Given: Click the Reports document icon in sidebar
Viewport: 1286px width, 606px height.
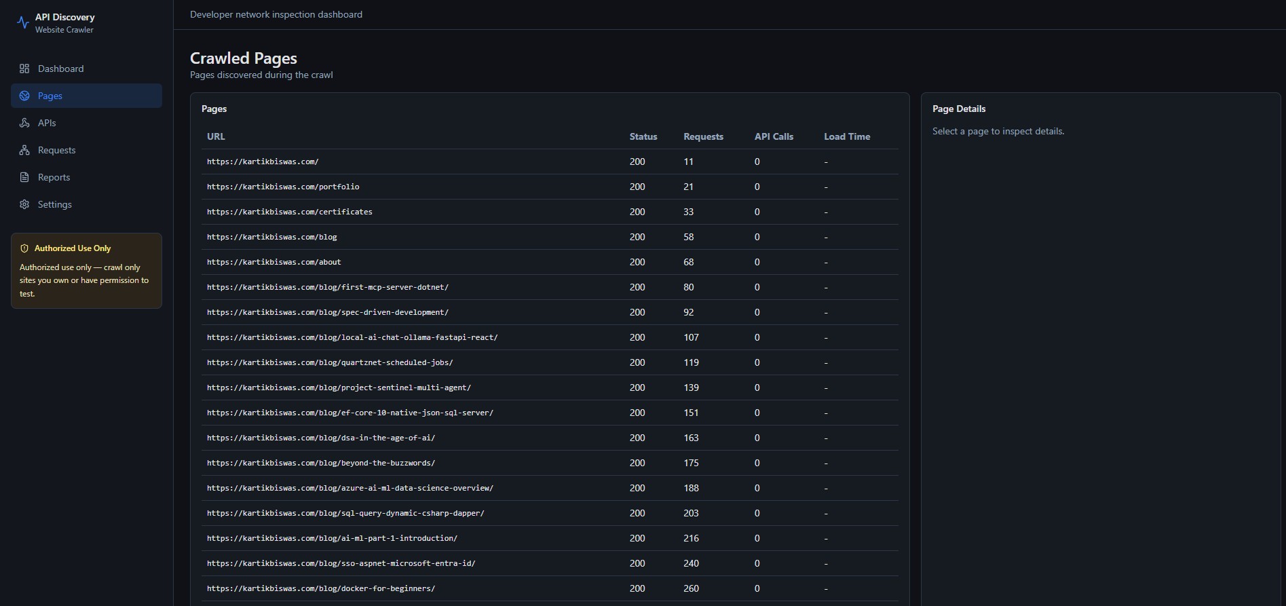Looking at the screenshot, I should 24,177.
